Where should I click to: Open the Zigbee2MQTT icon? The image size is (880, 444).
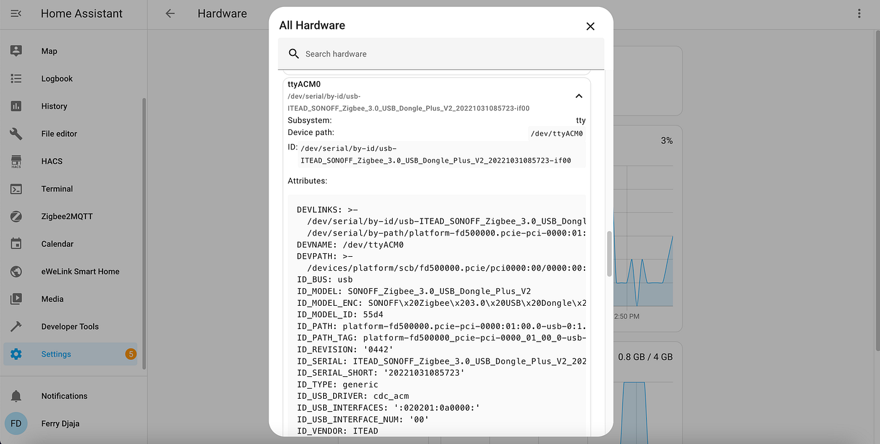(x=16, y=216)
